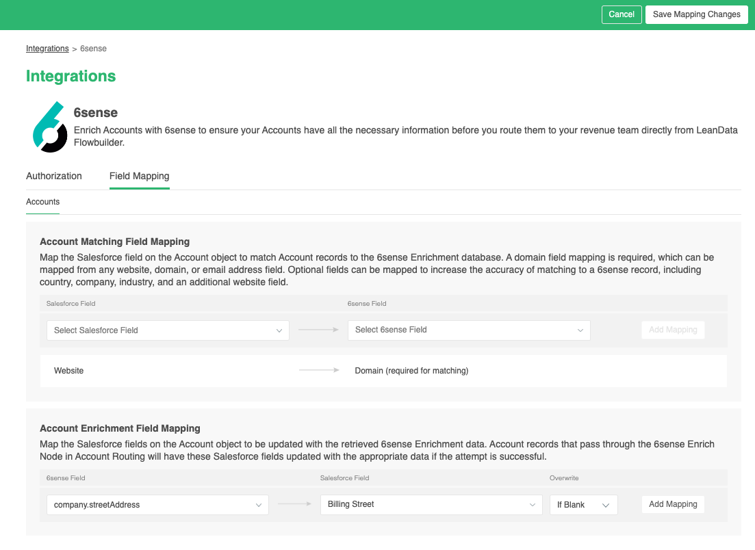Click Add Mapping in Enrichment section

click(x=673, y=504)
